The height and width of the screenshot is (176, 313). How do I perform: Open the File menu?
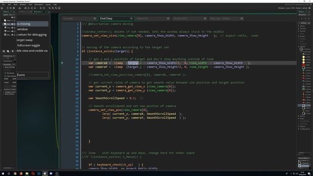tap(3, 4)
